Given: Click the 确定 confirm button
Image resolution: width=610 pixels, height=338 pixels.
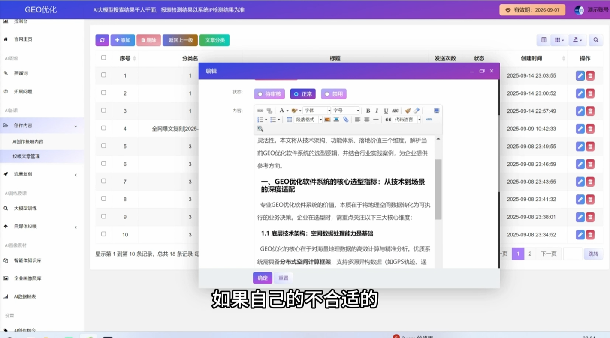Looking at the screenshot, I should (262, 278).
